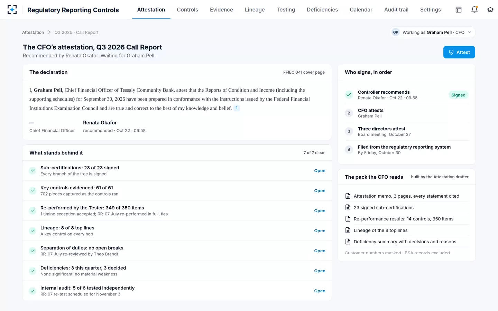Image resolution: width=498 pixels, height=311 pixels.
Task: Switch to the Controls tab
Action: (187, 10)
